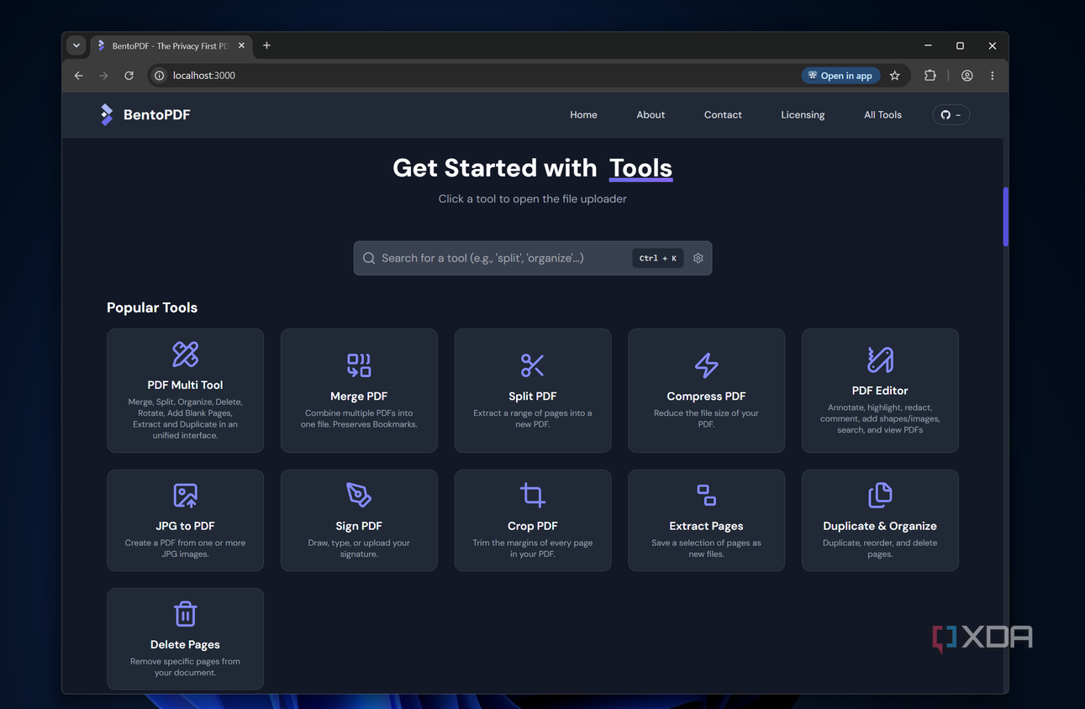
Task: Select the Delete Pages trash icon
Action: coord(185,613)
